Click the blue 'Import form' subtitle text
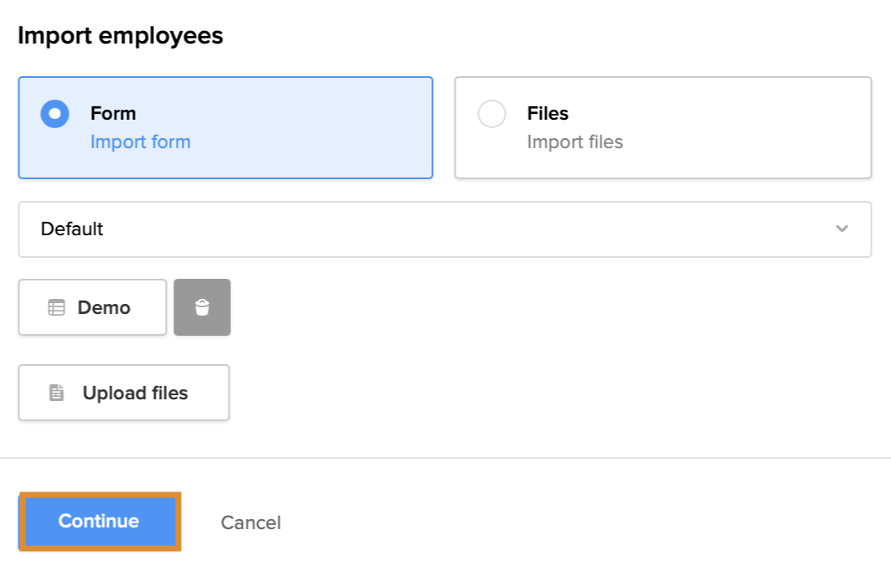Screen dimensions: 891x571 [x=140, y=142]
